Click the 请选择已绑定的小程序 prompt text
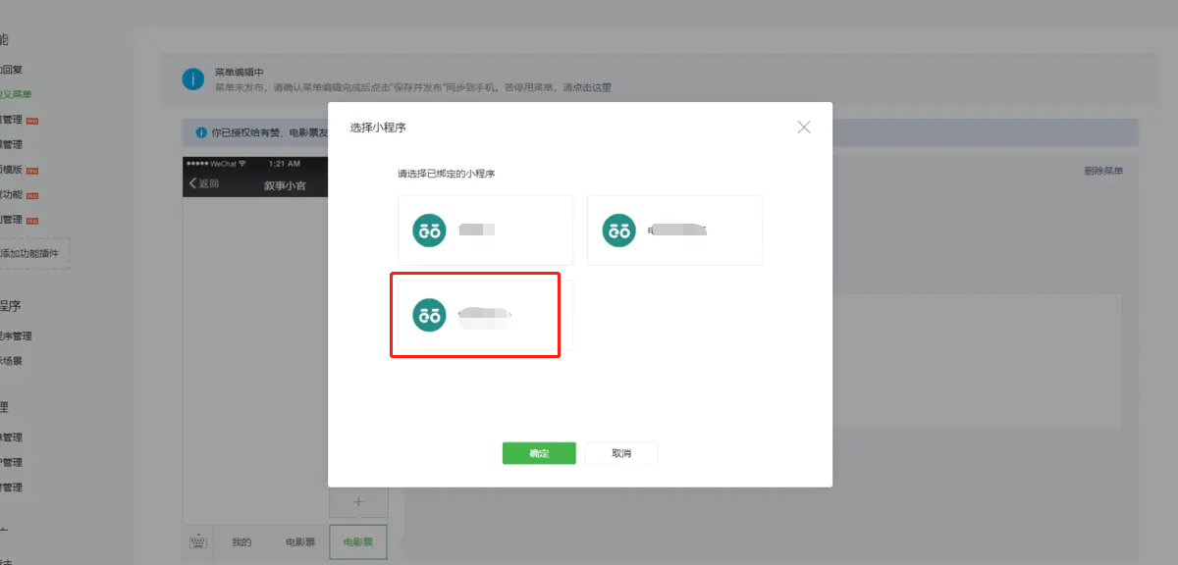This screenshot has width=1178, height=565. click(x=446, y=174)
